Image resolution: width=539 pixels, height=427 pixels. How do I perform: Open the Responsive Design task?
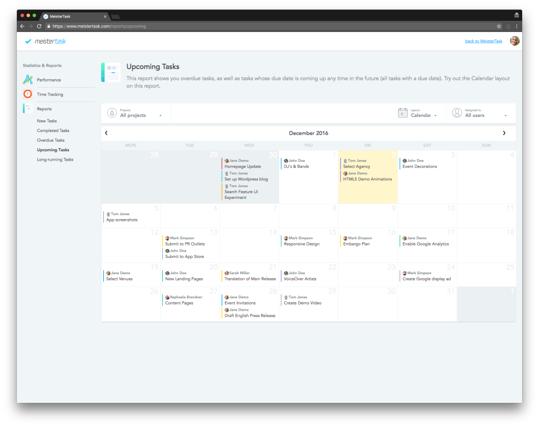tap(302, 244)
